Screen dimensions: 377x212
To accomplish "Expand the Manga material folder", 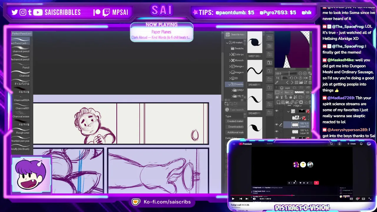I will [230, 66].
